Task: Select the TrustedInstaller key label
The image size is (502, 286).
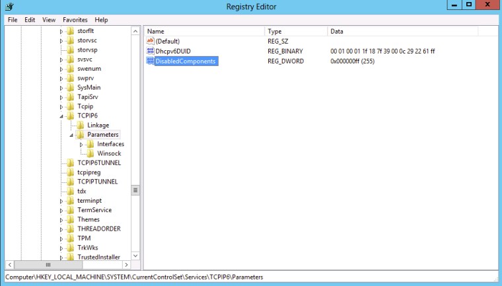Action: coord(98,257)
